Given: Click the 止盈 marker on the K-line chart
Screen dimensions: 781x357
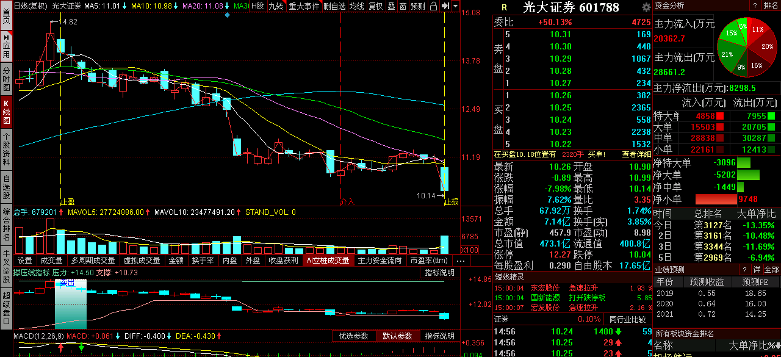Looking at the screenshot, I should click(67, 201).
